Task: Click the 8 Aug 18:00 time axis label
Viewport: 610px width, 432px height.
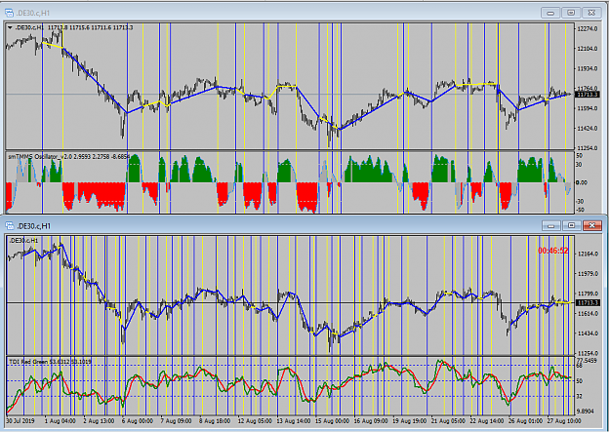Action: (215, 421)
